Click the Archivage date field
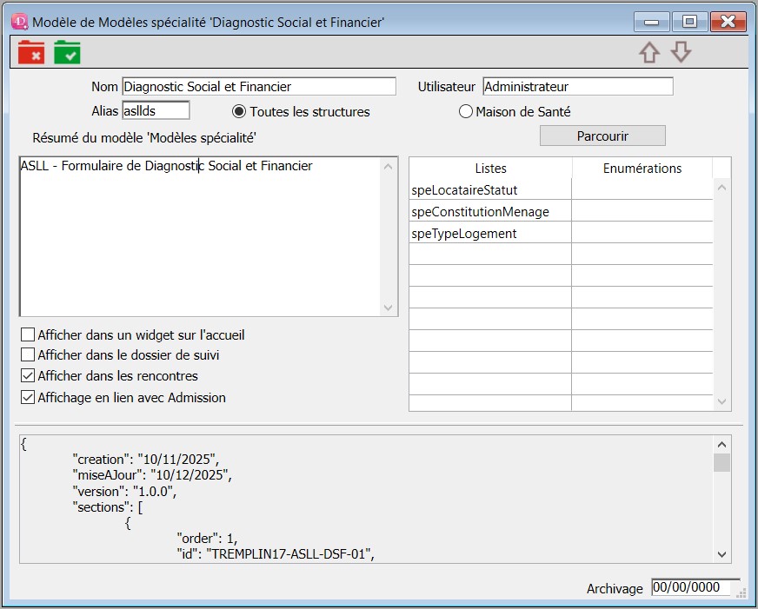 (695, 587)
